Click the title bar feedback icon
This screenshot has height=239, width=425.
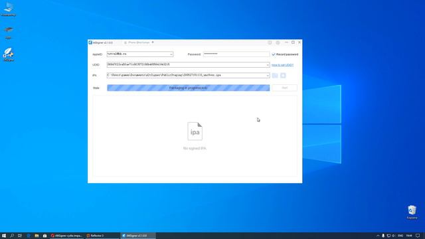point(270,42)
